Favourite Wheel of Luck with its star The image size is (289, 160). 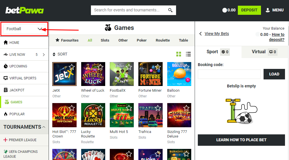pyautogui.click(x=100, y=67)
